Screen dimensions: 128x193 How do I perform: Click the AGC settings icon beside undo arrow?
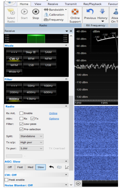click(59, 167)
